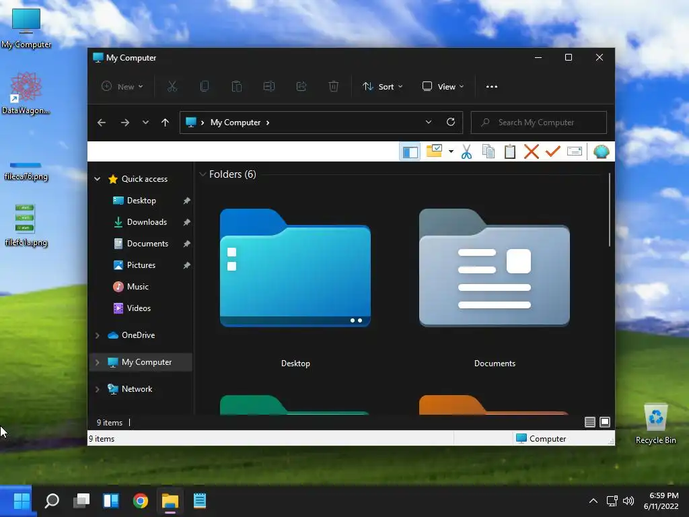
Task: Open the Sort dropdown menu
Action: pyautogui.click(x=382, y=87)
